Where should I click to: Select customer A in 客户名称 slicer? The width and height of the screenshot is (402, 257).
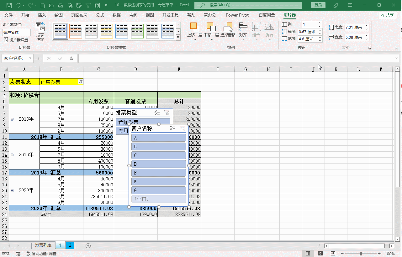coord(159,138)
